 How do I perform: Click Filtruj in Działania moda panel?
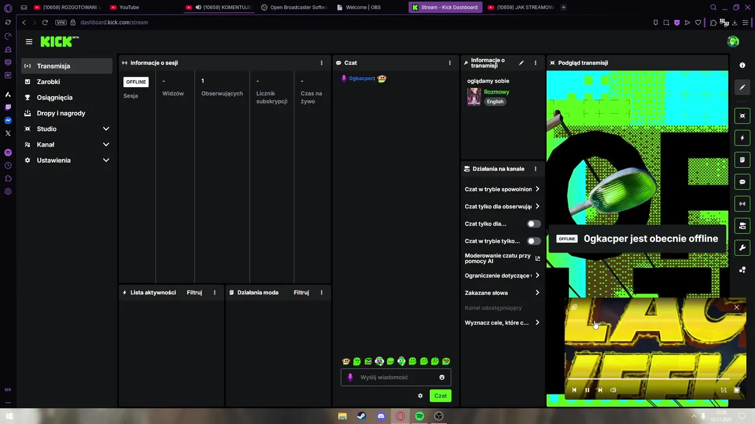tap(301, 293)
